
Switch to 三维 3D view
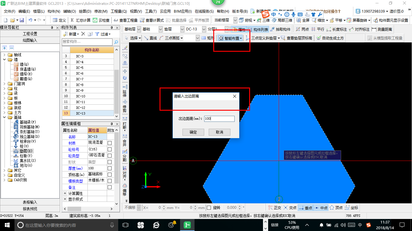tap(263, 20)
